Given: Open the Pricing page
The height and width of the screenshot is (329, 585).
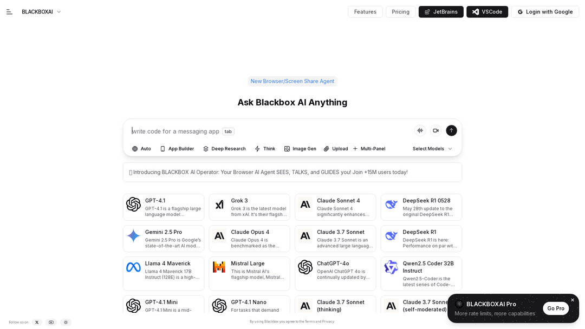Looking at the screenshot, I should click(x=401, y=12).
